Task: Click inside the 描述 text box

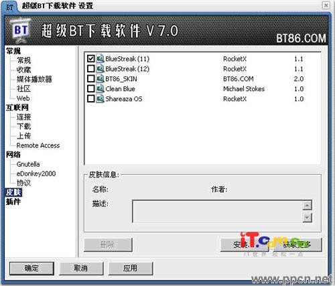Action: coord(217,212)
